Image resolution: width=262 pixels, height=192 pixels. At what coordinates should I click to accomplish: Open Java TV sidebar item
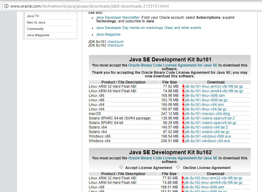[50, 16]
